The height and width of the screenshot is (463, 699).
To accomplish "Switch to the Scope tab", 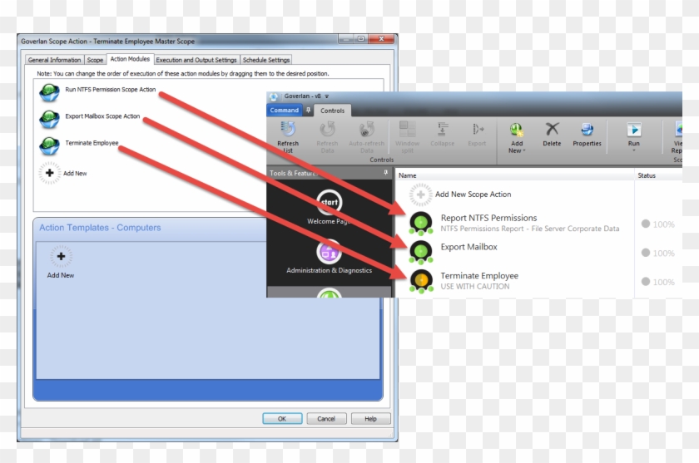I will pos(95,60).
